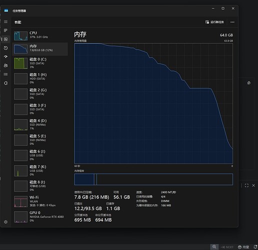This screenshot has height=250, width=258.
Task: Click the run new task button
Action: coord(214,22)
